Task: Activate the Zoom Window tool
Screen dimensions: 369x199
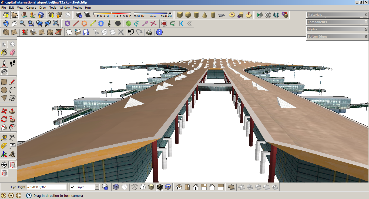Action: [x=31, y=24]
